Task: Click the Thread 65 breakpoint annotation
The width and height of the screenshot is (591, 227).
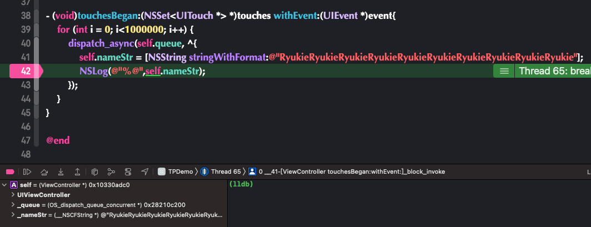Action: click(553, 71)
